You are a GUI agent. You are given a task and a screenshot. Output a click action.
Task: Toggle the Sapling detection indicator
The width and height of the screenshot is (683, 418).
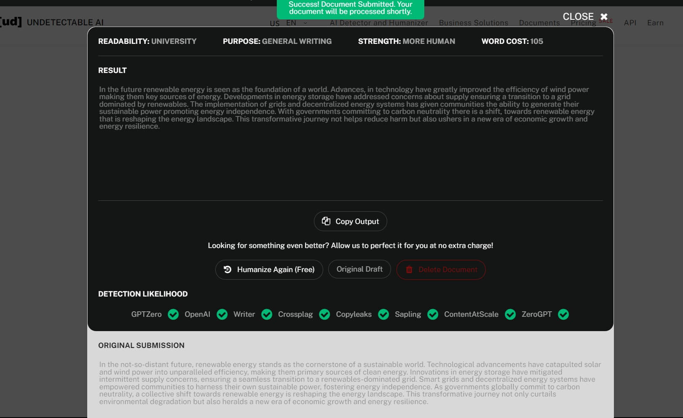click(433, 314)
